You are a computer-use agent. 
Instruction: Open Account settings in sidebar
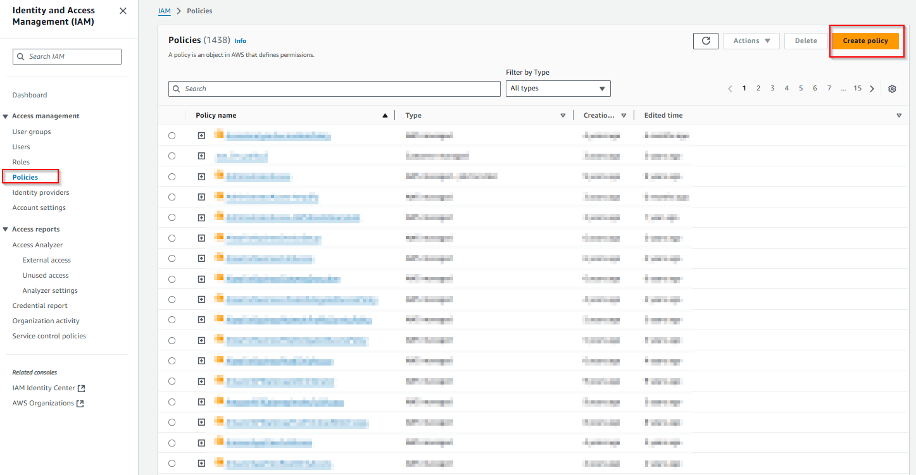click(39, 207)
